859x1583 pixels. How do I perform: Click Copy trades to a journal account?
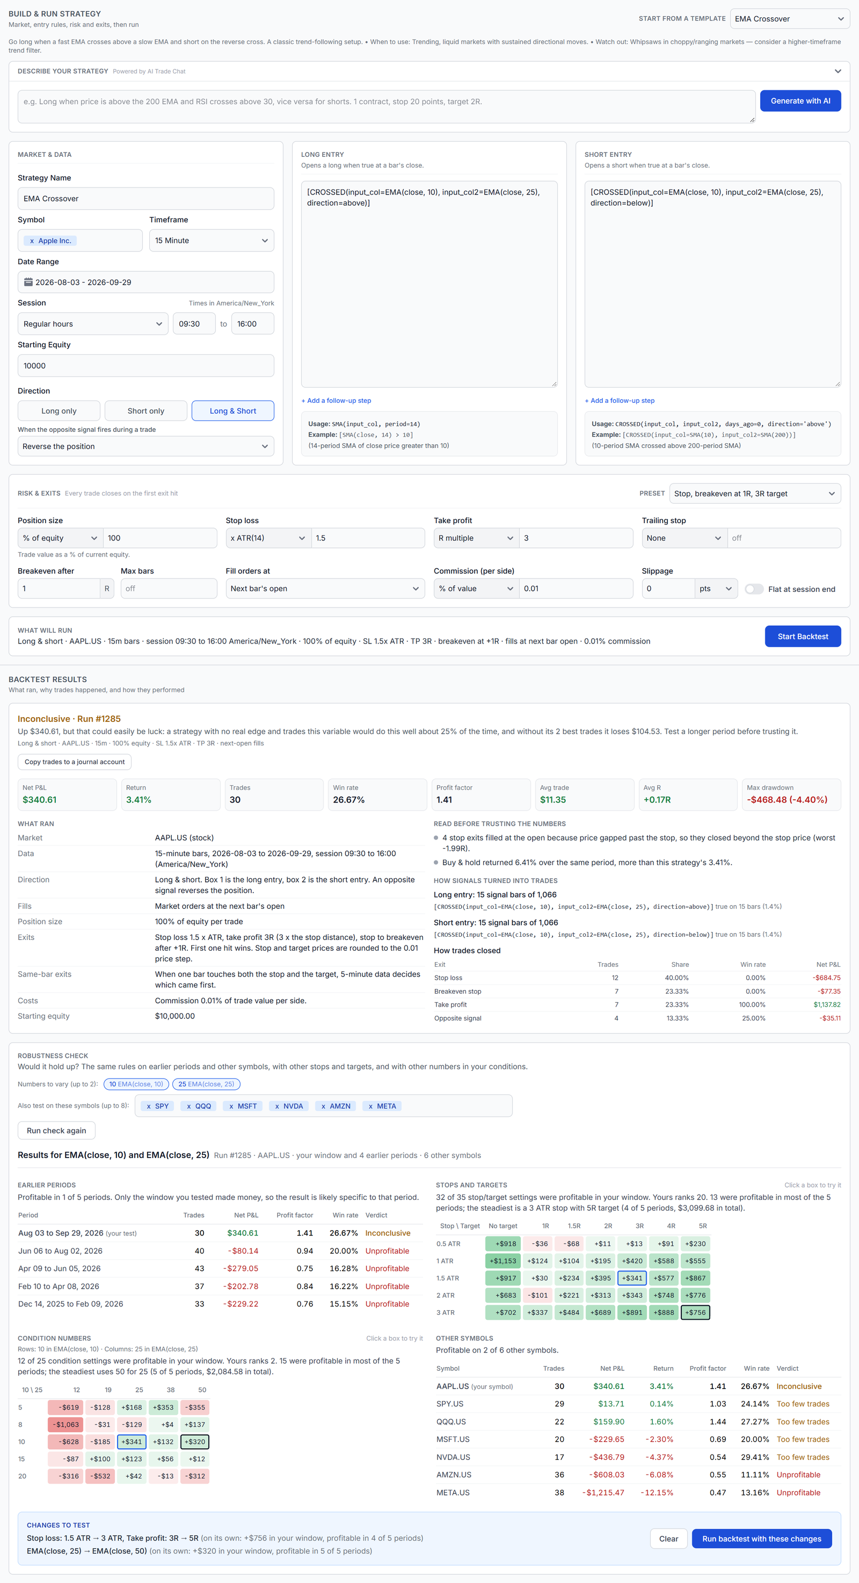pos(74,762)
